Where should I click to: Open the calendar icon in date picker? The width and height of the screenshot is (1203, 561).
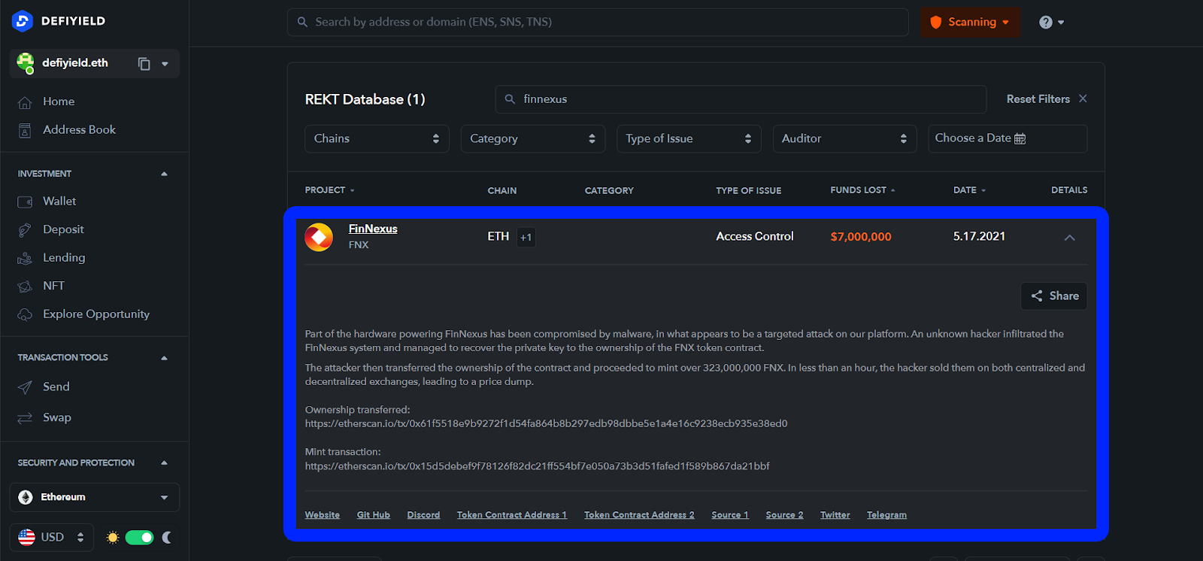coord(1020,138)
